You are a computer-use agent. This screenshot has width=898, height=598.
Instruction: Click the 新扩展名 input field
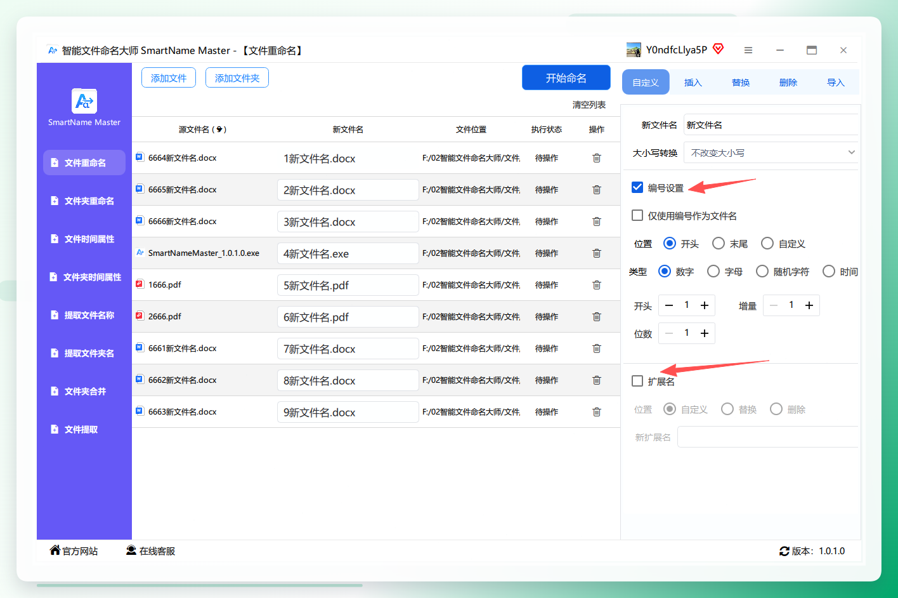[x=768, y=437]
